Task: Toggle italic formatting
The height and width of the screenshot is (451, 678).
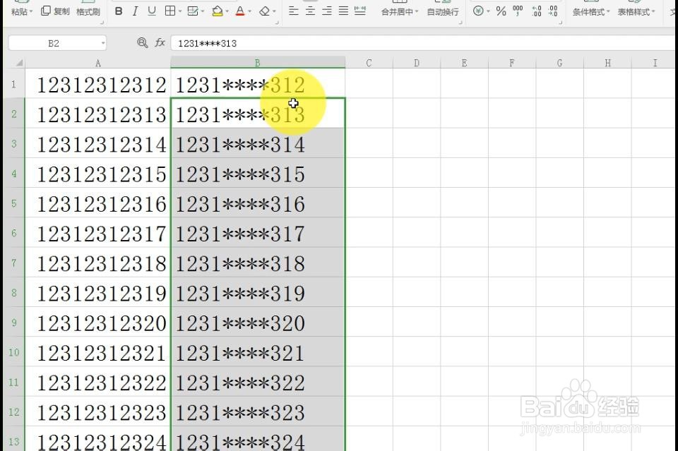Action: [x=136, y=11]
